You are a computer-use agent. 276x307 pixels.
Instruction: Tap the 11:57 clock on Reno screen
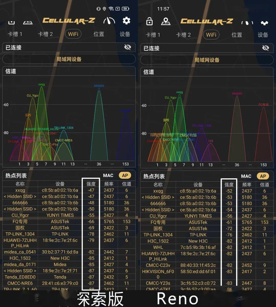pos(163,9)
